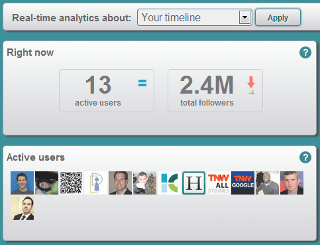Screen dimensions: 320x245
Task: Open the laughing man in grey sweater avatar
Action: [267, 183]
